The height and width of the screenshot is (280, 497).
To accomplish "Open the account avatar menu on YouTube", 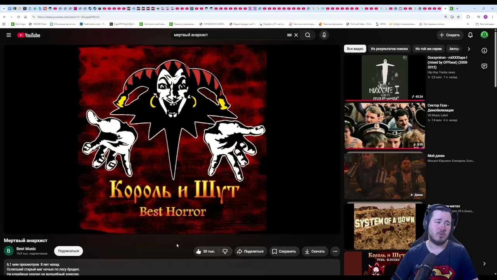I will [484, 35].
